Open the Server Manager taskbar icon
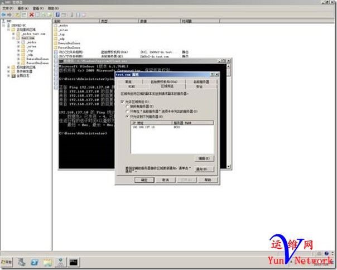337x270 pixels. tap(22, 262)
